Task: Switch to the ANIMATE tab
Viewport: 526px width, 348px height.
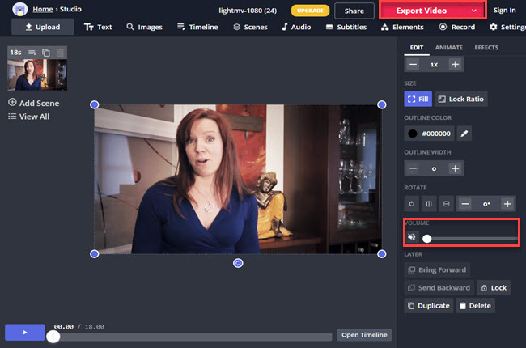Action: pyautogui.click(x=449, y=48)
